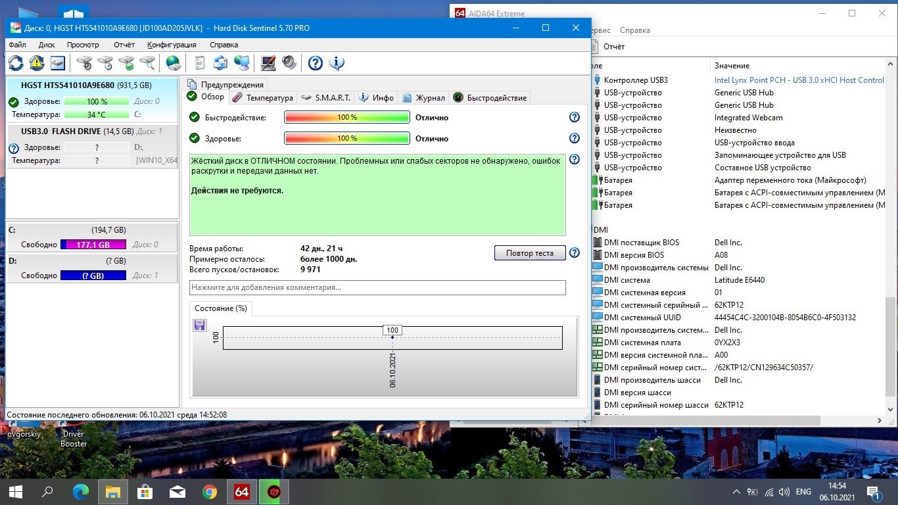Switch to the Предупреждения tab

[x=225, y=84]
